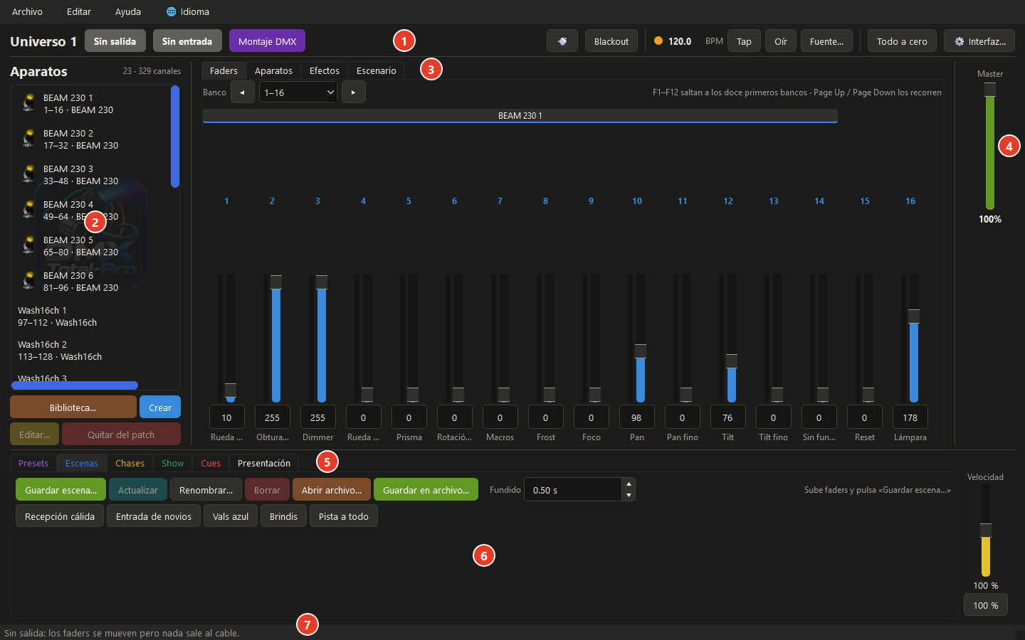
Task: Switch to the Chases tab
Action: (x=130, y=463)
